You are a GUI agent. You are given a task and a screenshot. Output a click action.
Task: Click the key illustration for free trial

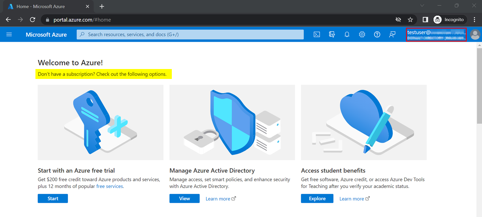tap(100, 122)
